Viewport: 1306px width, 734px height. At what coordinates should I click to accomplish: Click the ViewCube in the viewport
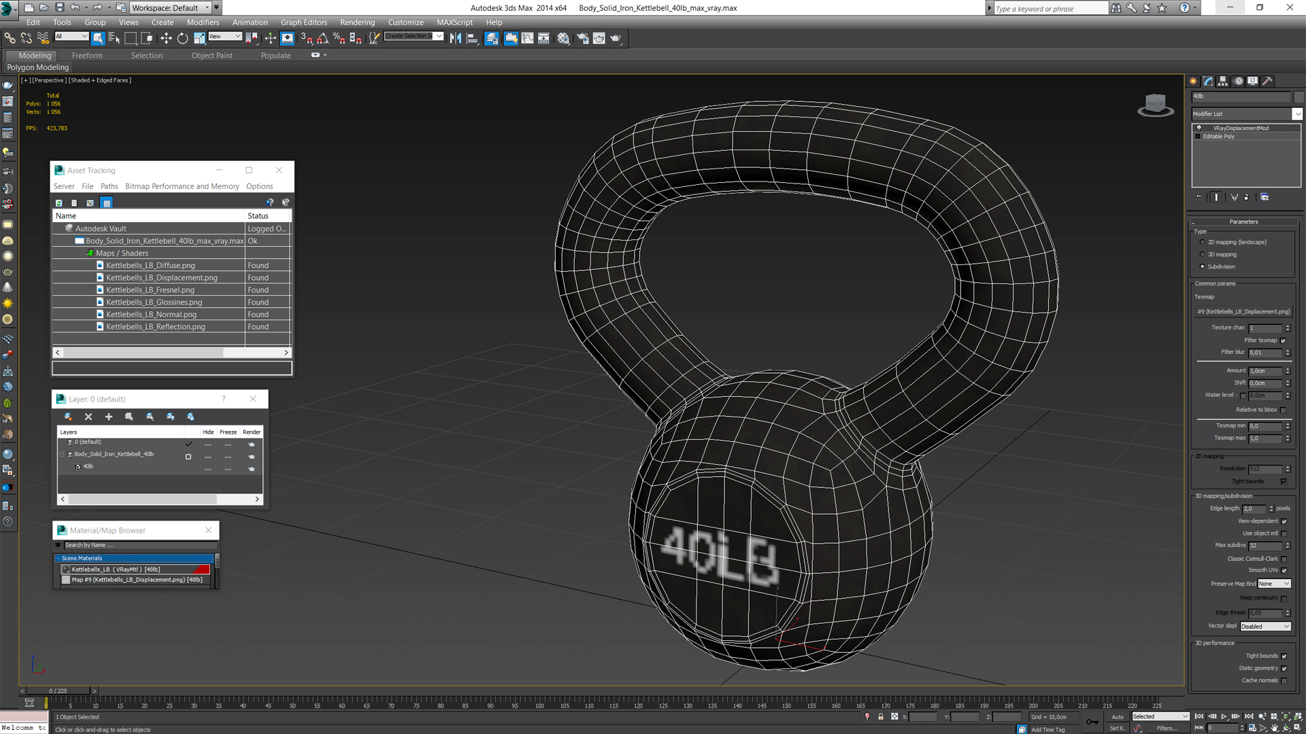click(1156, 105)
